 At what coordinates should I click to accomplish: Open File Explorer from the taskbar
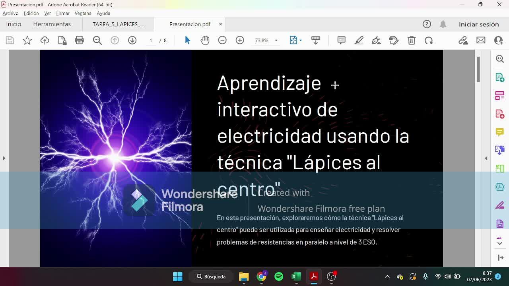(x=244, y=276)
